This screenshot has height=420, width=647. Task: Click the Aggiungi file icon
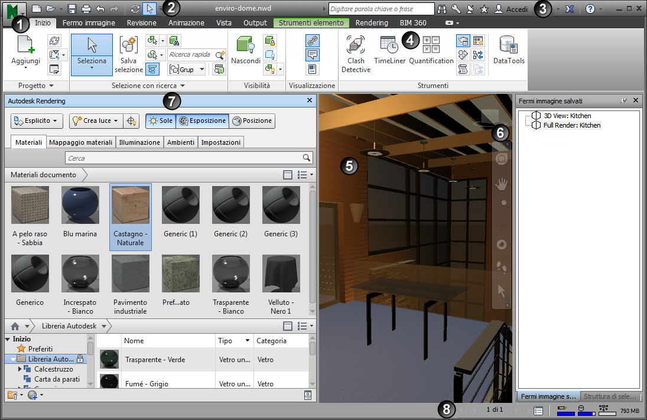pyautogui.click(x=25, y=44)
